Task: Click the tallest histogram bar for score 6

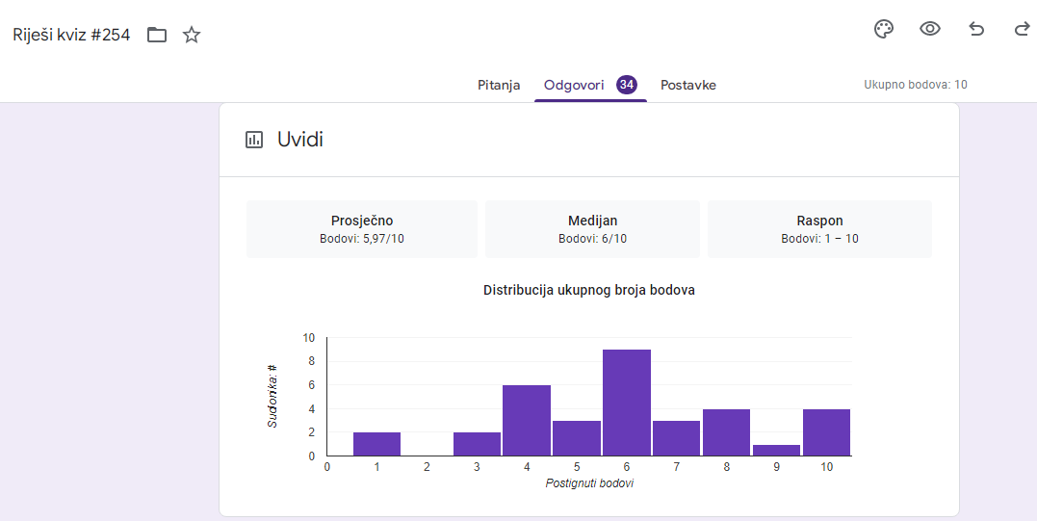Action: coord(626,403)
